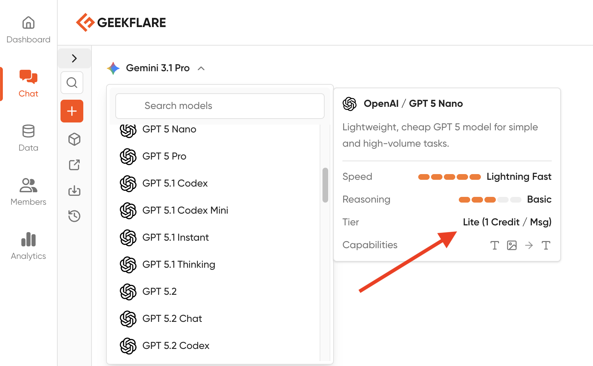Open the Members people icon
The image size is (593, 366).
pyautogui.click(x=28, y=185)
